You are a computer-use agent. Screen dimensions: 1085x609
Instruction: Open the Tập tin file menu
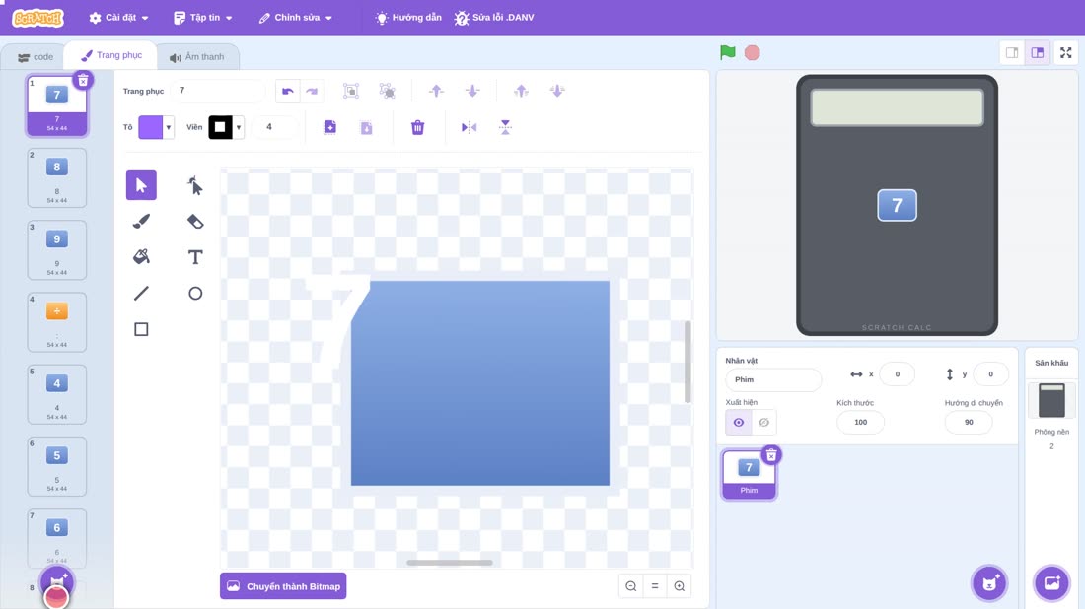tap(203, 18)
